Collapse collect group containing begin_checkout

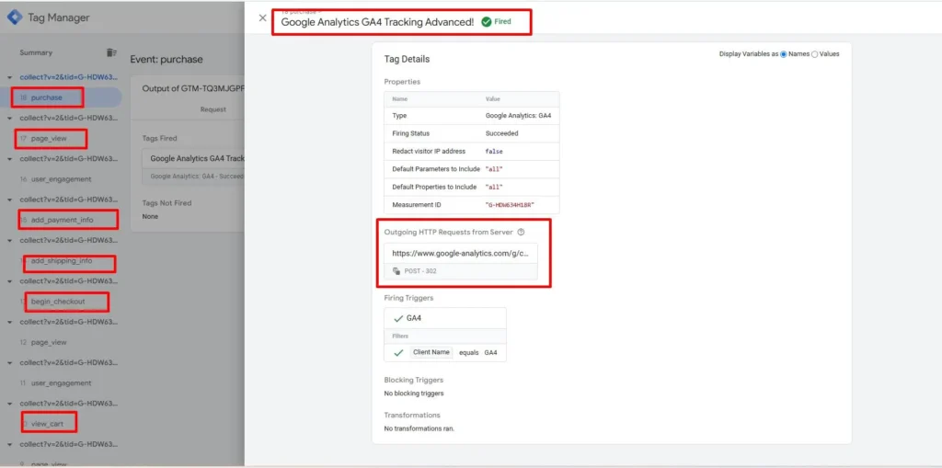[x=9, y=281]
